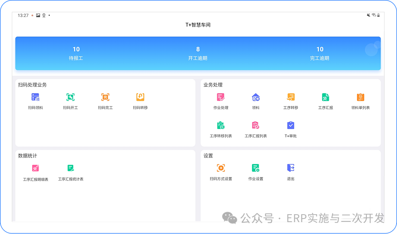The width and height of the screenshot is (397, 234).
Task: View the 工序转移列表 icon
Action: (221, 126)
